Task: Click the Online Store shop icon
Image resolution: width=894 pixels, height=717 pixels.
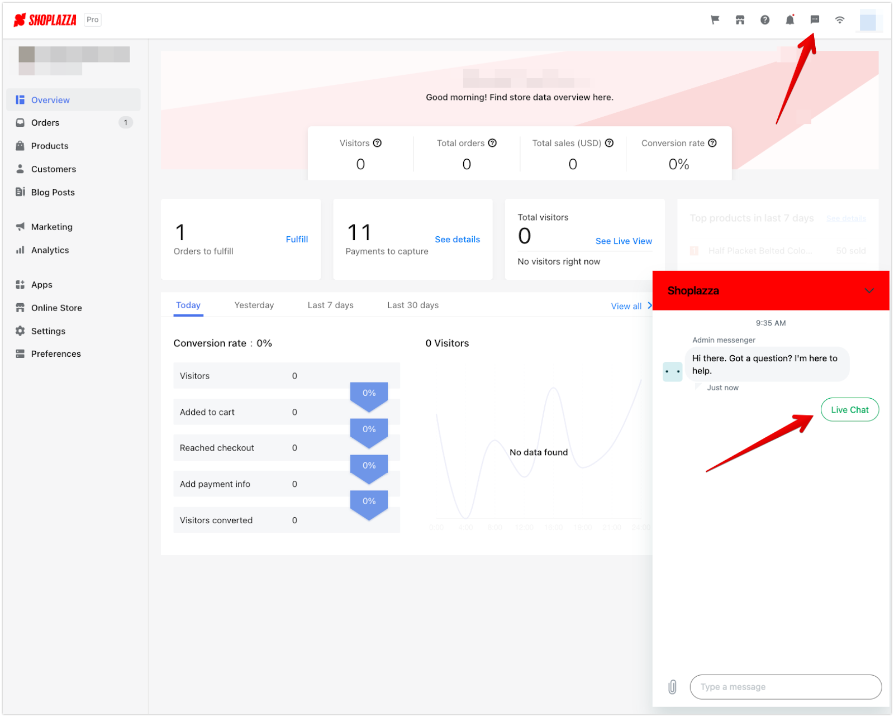Action: click(20, 308)
